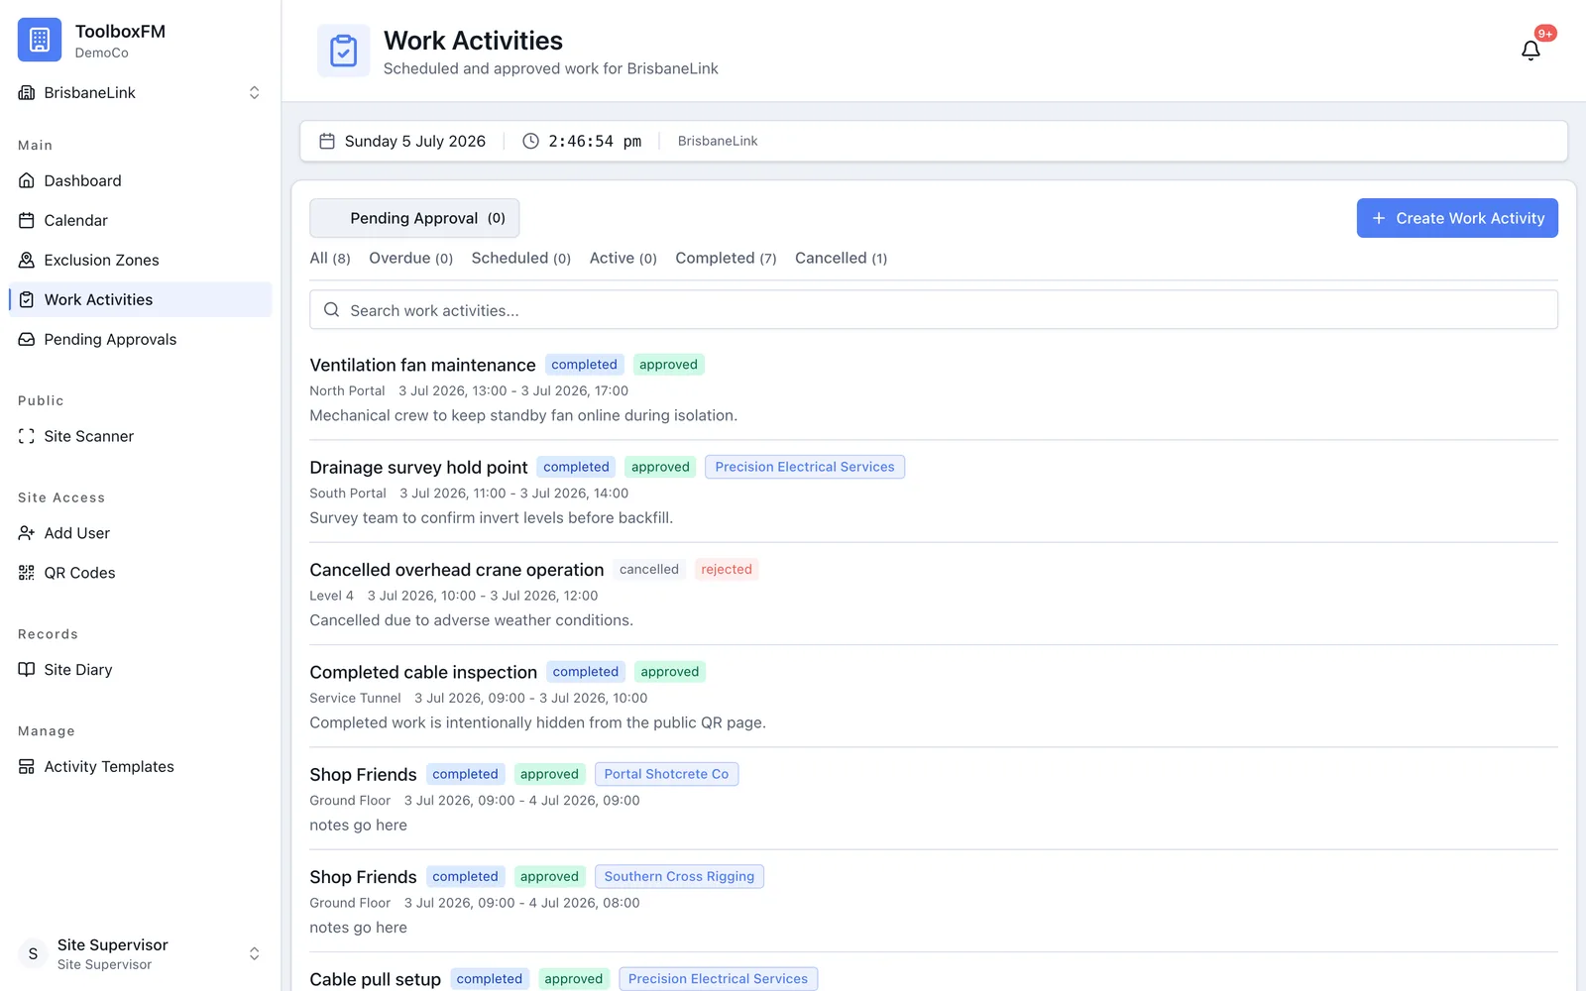
Task: Open the notifications bell icon
Action: click(x=1530, y=51)
